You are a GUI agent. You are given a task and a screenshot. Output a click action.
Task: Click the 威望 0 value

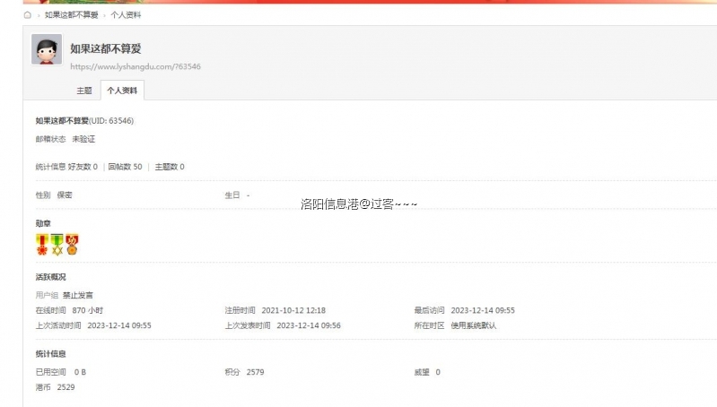point(438,372)
